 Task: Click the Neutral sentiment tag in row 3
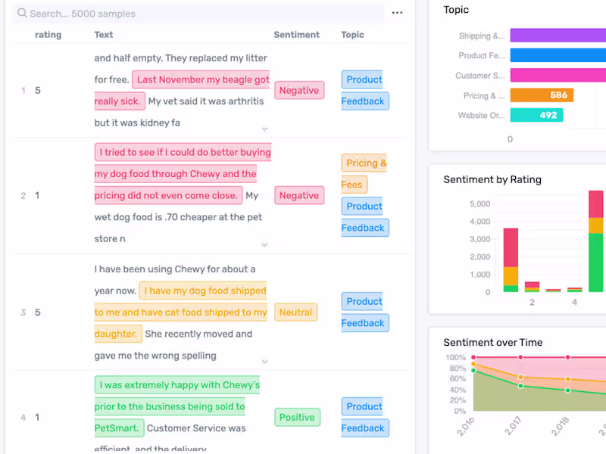[295, 312]
